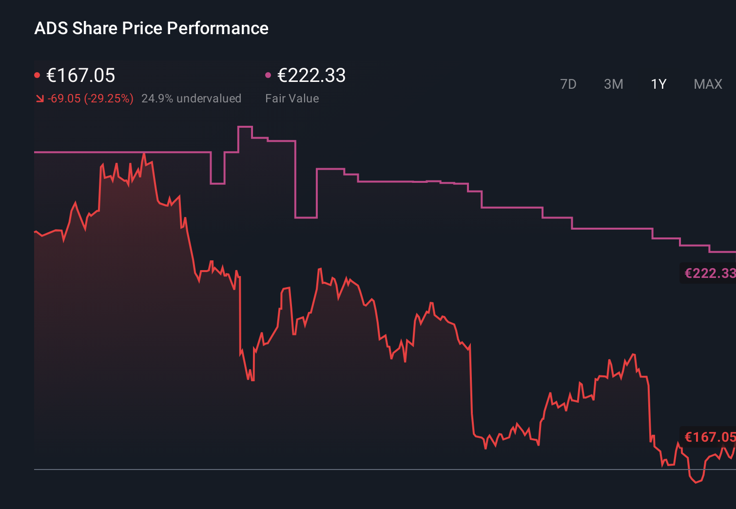Viewport: 736px width, 509px height.
Task: Click the downward red arrow indicator
Action: 39,98
